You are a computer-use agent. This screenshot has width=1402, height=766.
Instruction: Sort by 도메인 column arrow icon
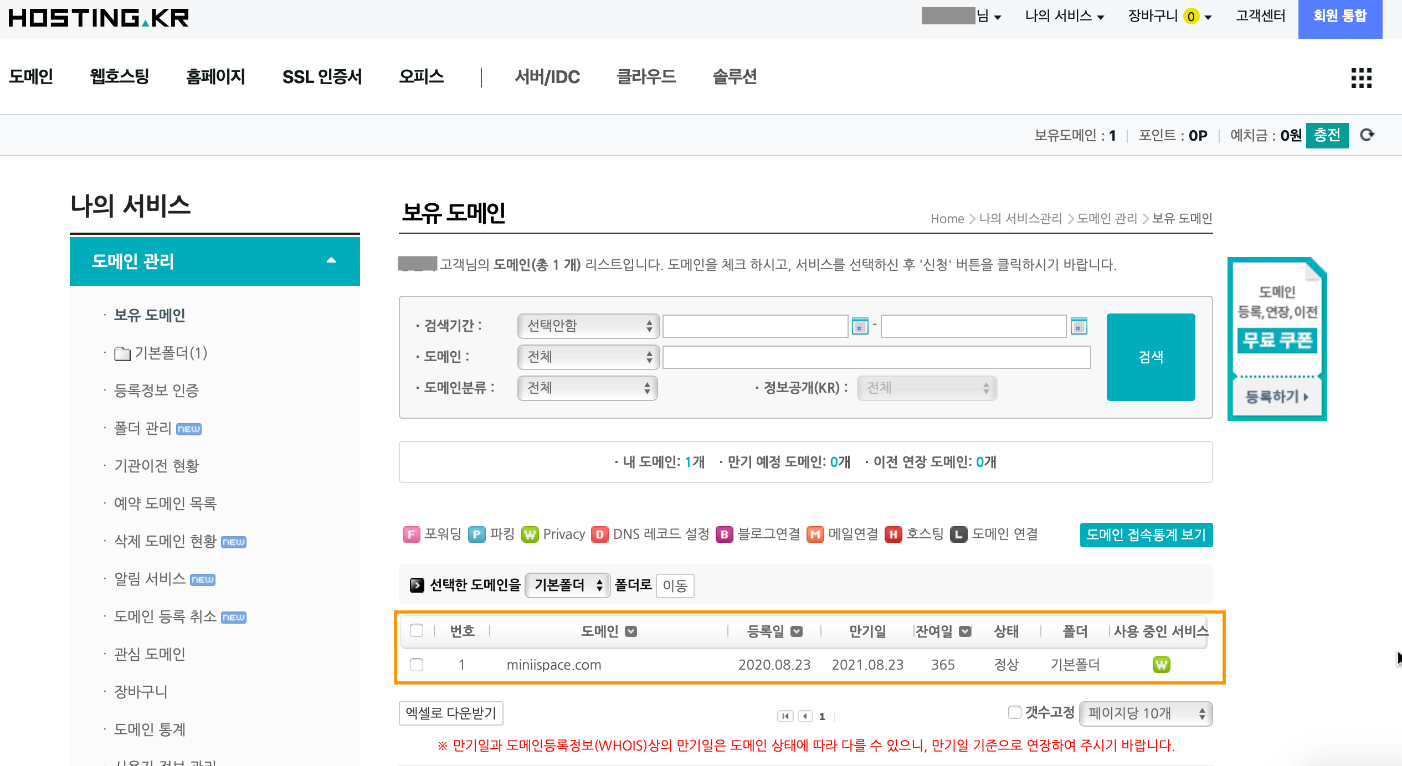(631, 631)
